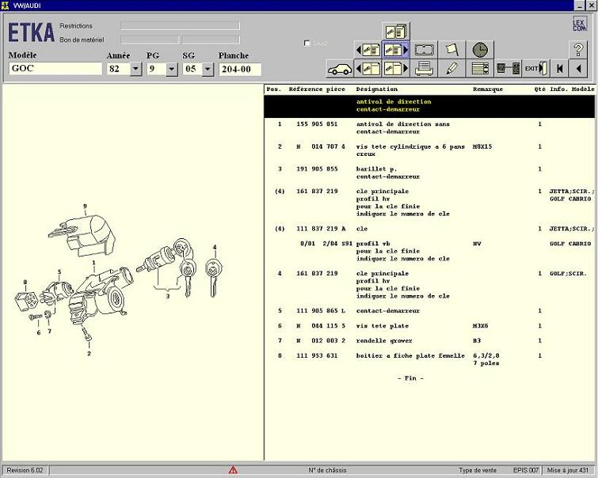Click the Planche field showing 204-00
This screenshot has height=478, width=598.
coord(239,69)
